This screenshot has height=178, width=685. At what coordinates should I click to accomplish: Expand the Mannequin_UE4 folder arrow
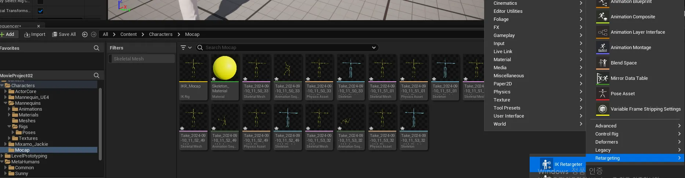tap(6, 97)
